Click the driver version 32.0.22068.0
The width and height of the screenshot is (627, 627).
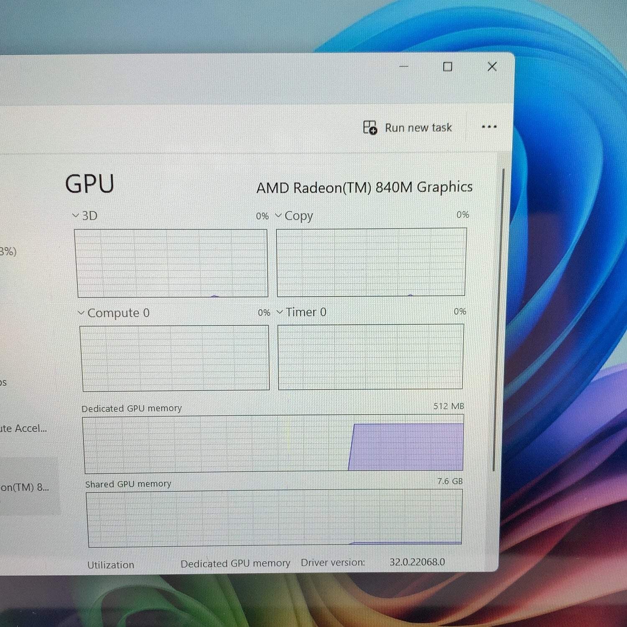point(417,562)
